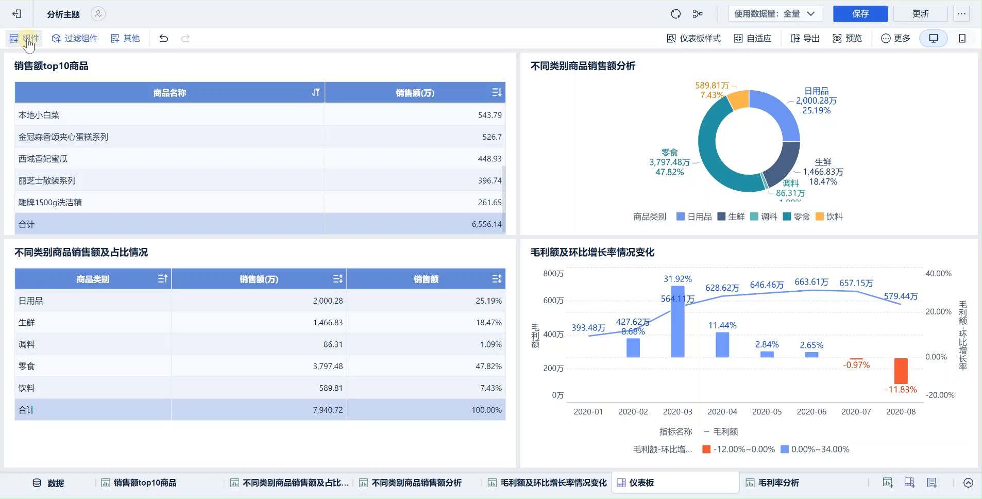Screen dimensions: 982x499
Task: Open the 销售额 percentage column sort icon
Action: 497,278
